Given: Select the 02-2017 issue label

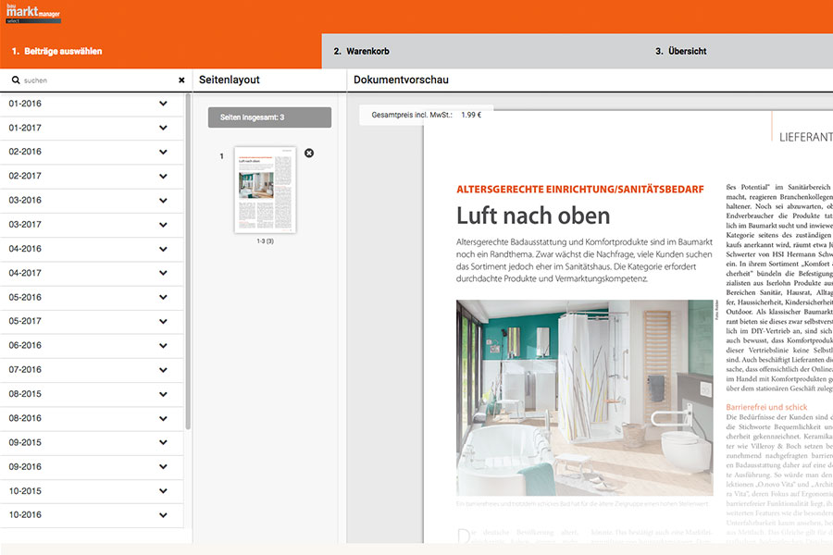Looking at the screenshot, I should click(x=25, y=177).
